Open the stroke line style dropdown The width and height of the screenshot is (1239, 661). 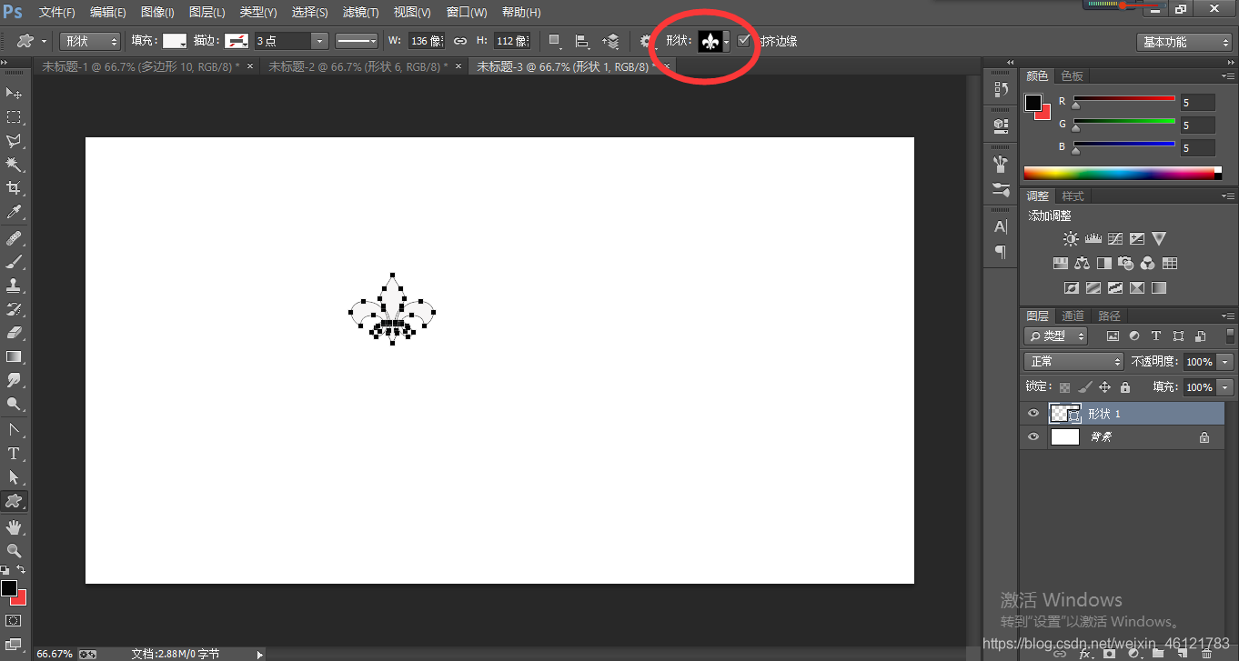click(357, 41)
